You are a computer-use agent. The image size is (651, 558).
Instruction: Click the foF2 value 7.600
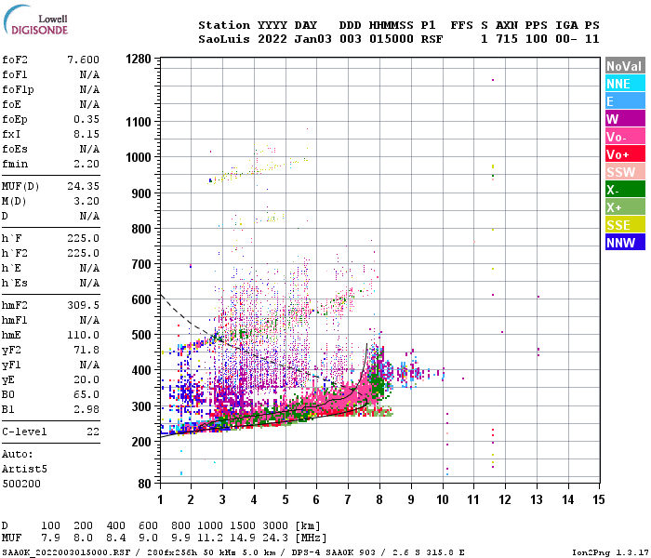[x=84, y=60]
